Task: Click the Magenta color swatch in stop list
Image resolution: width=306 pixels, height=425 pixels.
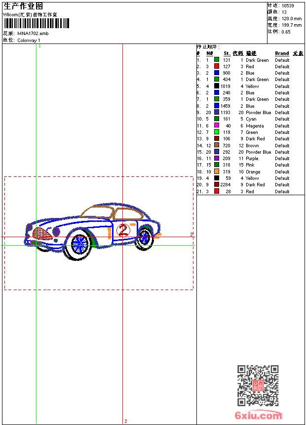Action: pyautogui.click(x=217, y=126)
